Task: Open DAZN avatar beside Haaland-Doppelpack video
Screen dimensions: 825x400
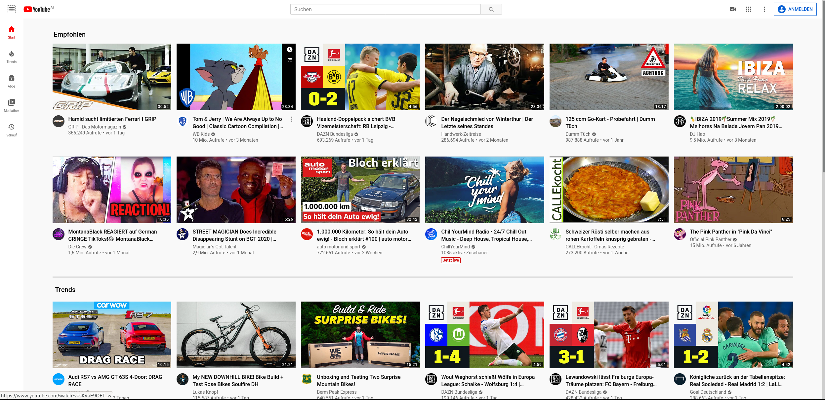Action: pyautogui.click(x=307, y=121)
